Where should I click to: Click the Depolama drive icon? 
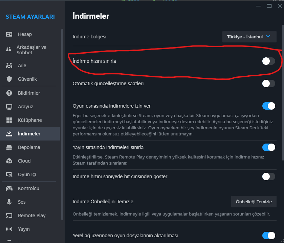click(9, 147)
